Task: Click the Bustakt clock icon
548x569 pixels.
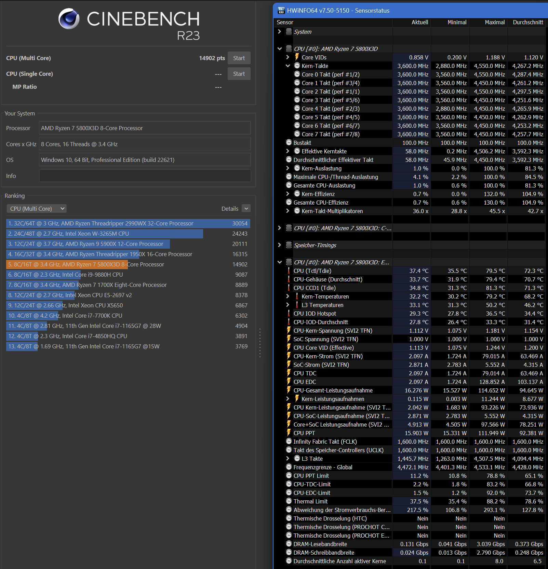Action: click(x=289, y=142)
